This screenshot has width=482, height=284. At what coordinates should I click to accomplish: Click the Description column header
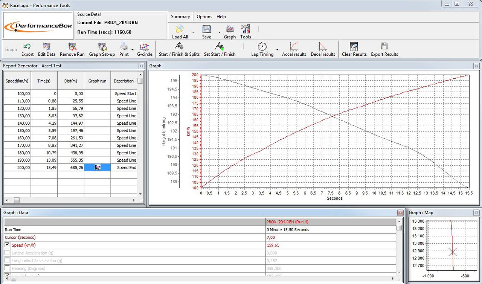(124, 81)
